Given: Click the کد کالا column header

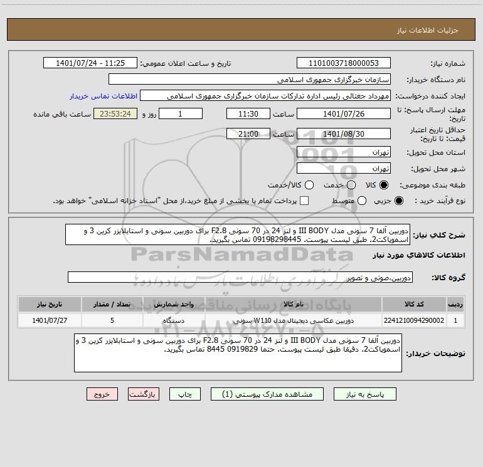Looking at the screenshot, I should (x=414, y=304).
